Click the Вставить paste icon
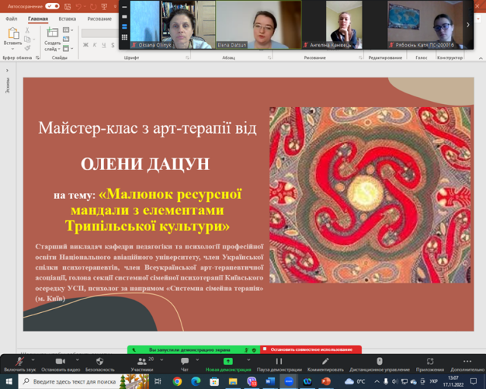486x389 pixels. click(13, 33)
